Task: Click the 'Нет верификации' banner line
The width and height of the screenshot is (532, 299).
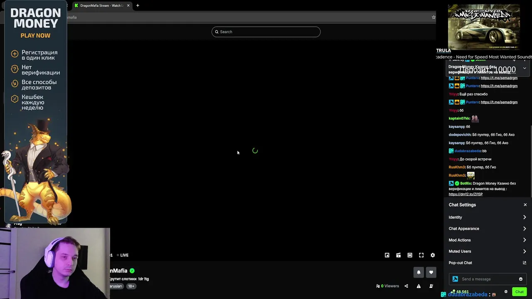Action: point(41,70)
